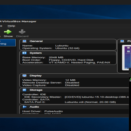Screen dimensions: 131x131
Task: Click the Remote Desktop Server Disabled value
Action: (72, 83)
